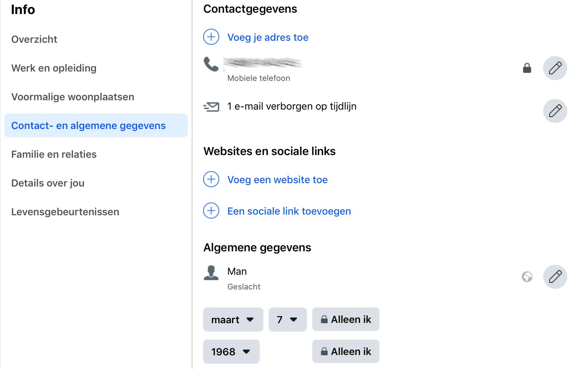The width and height of the screenshot is (583, 369).
Task: Click the edit pencil next to Geslacht
Action: (555, 277)
